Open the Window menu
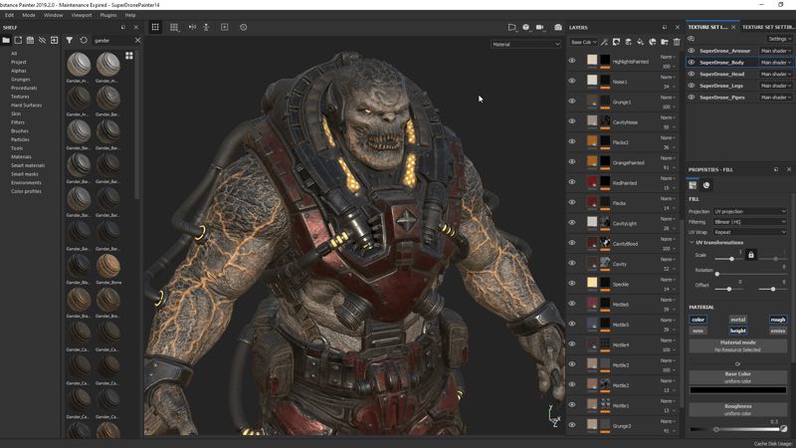Image resolution: width=796 pixels, height=448 pixels. [54, 15]
